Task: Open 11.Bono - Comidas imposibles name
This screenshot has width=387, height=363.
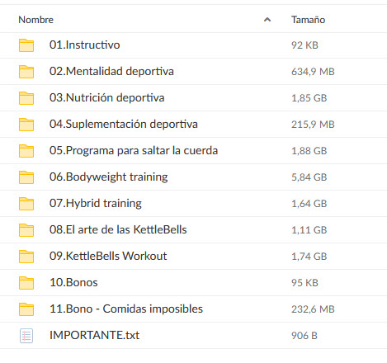Action: pos(126,309)
